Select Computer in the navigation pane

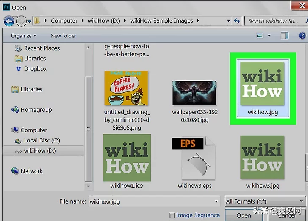click(34, 130)
